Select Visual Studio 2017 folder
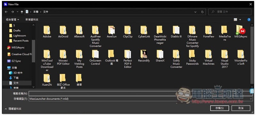256x115 pixels. (x=225, y=59)
